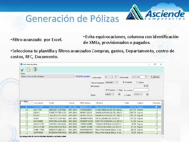Maximize the Generador de pólizas window

155,64
